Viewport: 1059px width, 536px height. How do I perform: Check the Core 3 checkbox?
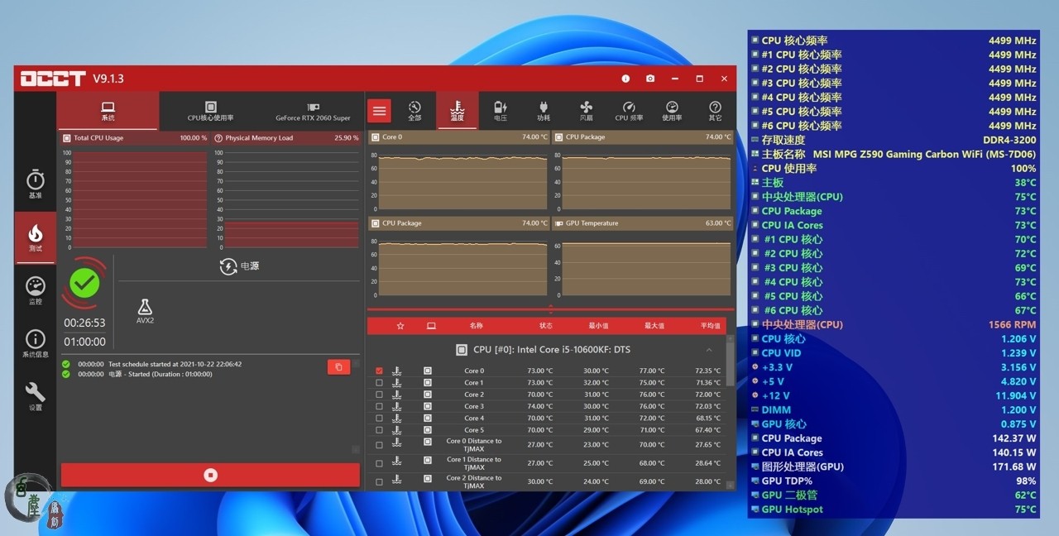pyautogui.click(x=379, y=406)
